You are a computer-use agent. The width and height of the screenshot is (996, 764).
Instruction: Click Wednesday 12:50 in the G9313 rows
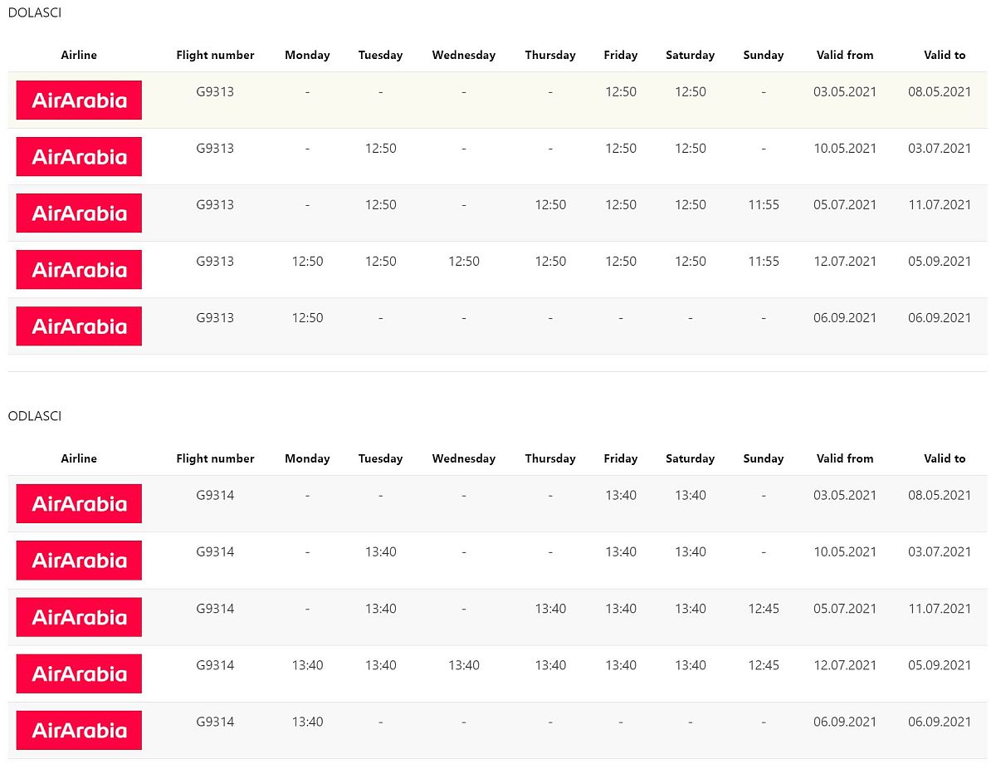463,261
